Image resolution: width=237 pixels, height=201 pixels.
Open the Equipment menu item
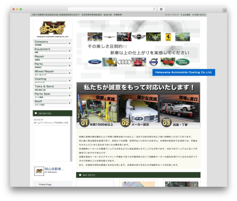tap(53, 50)
